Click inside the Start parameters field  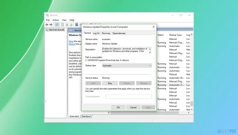(128, 96)
